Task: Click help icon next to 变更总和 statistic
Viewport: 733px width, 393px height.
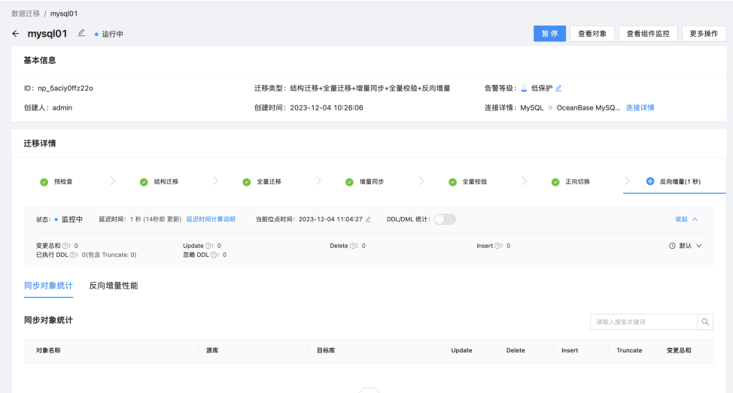Action: tap(65, 246)
